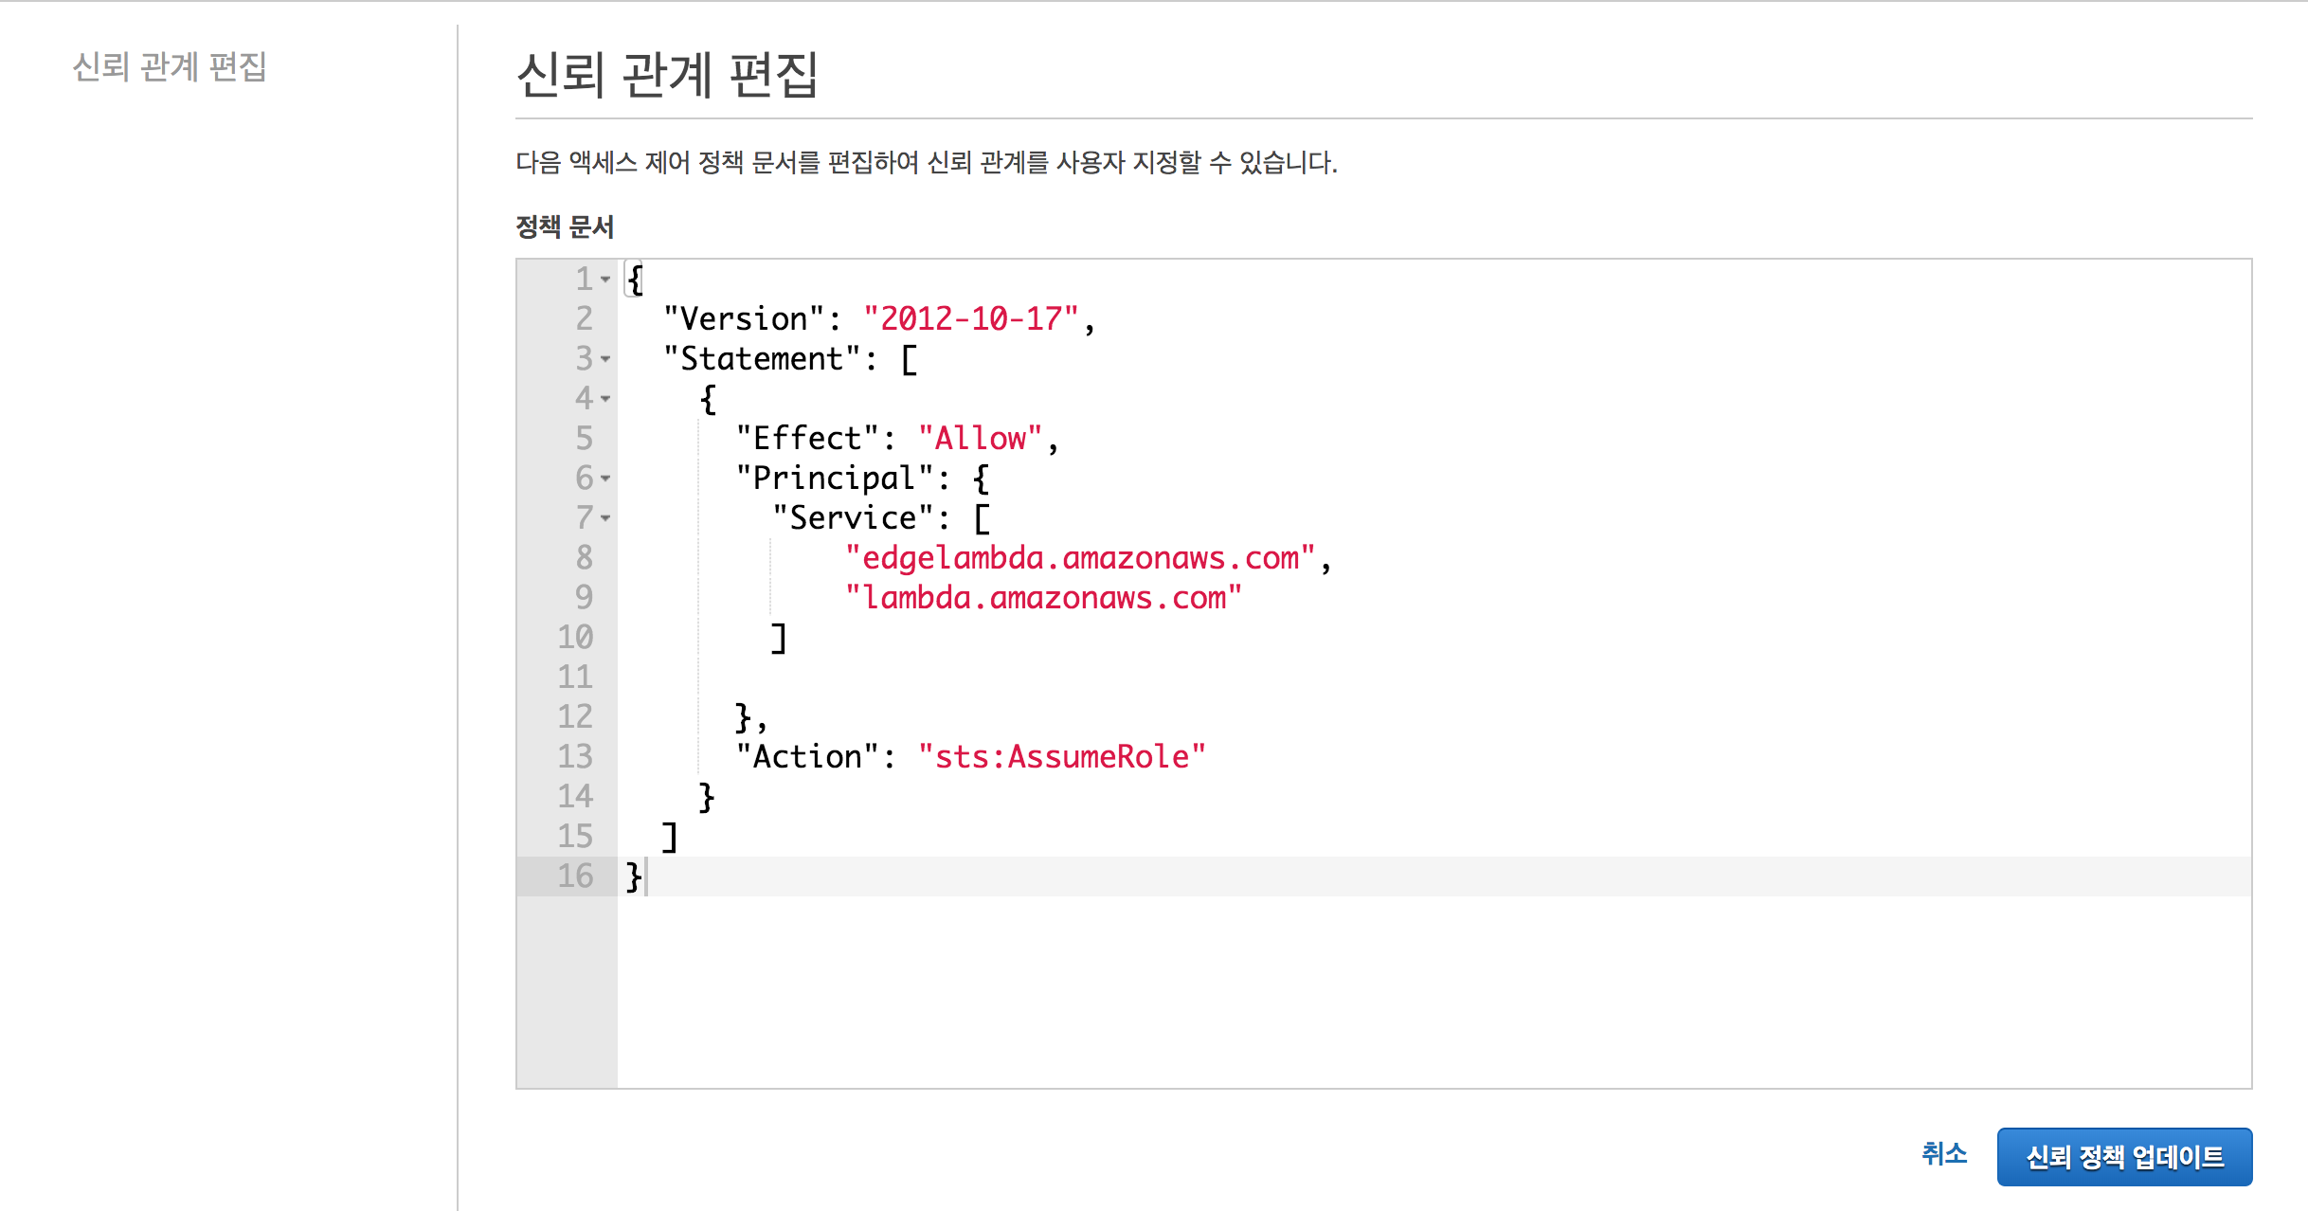Collapse the Service array fold on line 7
Image resolution: width=2308 pixels, height=1211 pixels.
click(x=605, y=518)
